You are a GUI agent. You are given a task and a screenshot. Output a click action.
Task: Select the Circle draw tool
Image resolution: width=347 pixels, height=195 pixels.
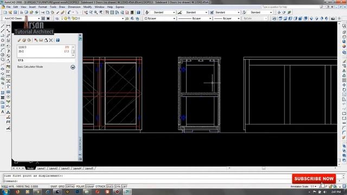(x=3, y=55)
